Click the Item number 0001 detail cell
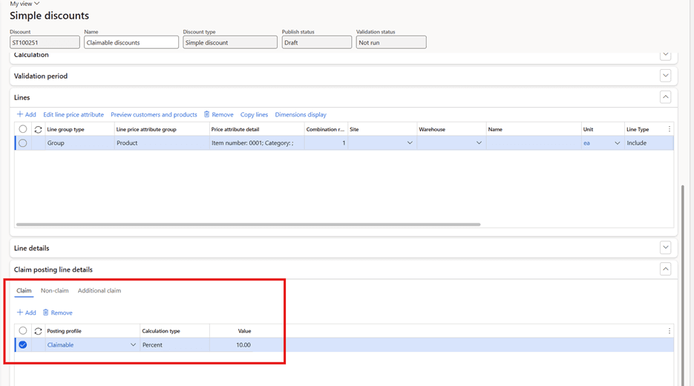 tap(257, 143)
